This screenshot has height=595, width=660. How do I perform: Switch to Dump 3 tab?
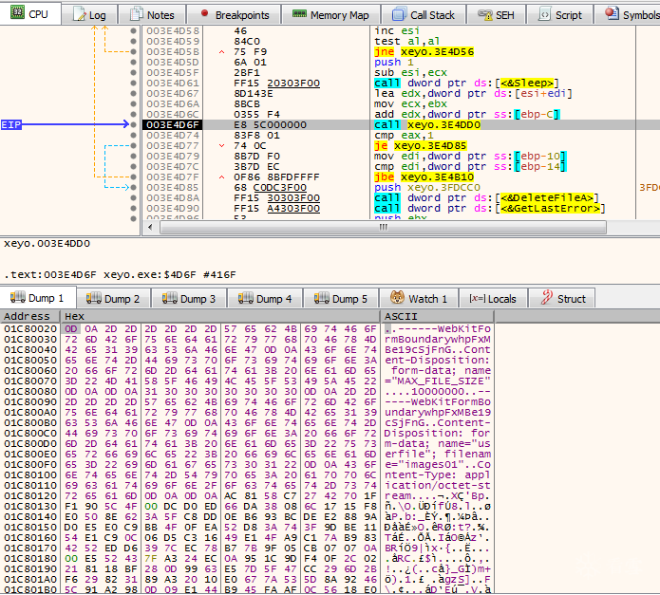pos(189,299)
